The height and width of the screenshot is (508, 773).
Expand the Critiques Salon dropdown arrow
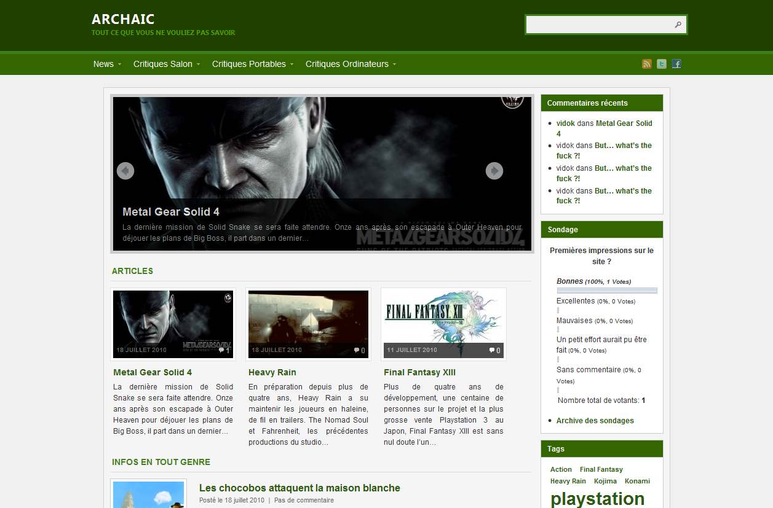point(198,64)
